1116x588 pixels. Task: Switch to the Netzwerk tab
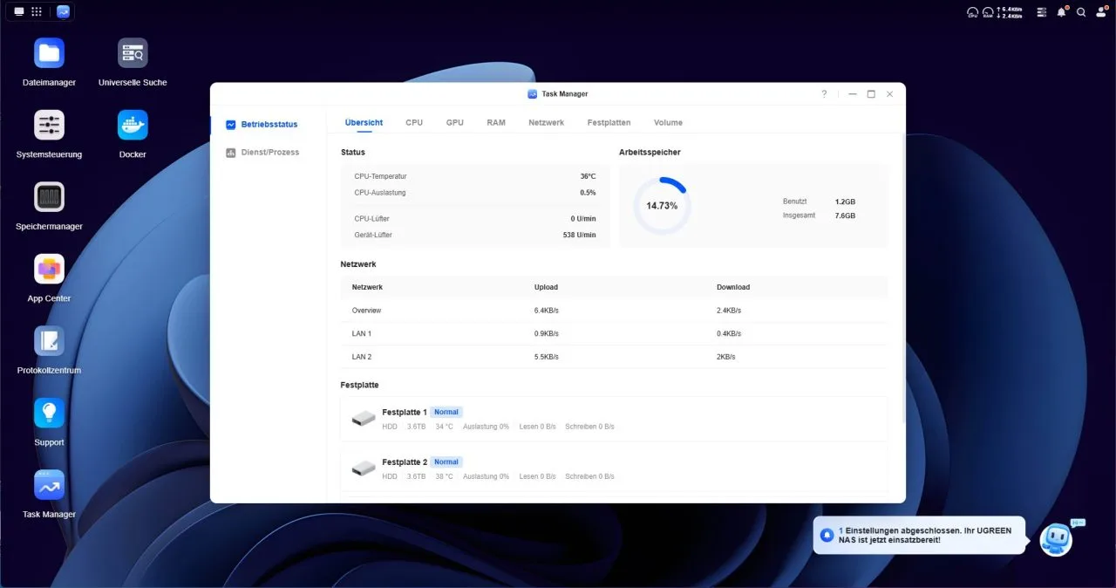pyautogui.click(x=547, y=123)
